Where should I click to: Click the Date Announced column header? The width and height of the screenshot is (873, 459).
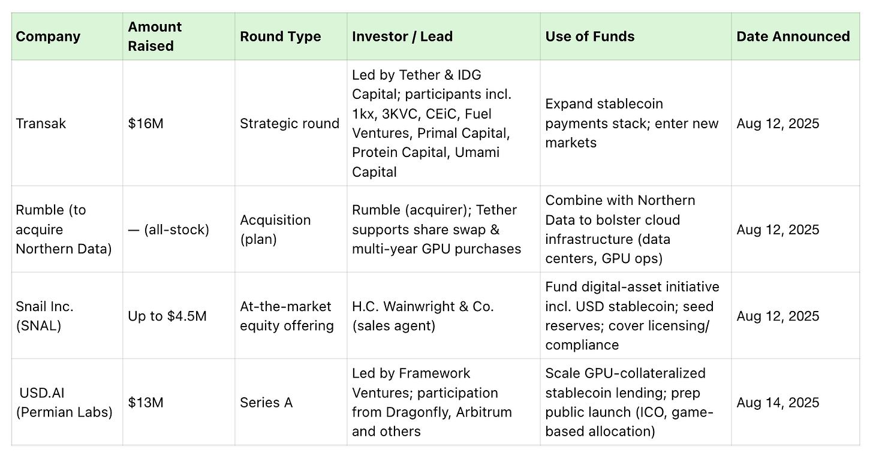click(793, 37)
